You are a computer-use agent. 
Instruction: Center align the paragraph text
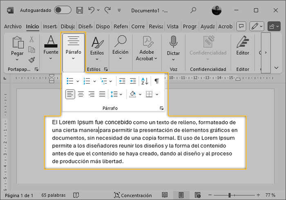[81, 94]
